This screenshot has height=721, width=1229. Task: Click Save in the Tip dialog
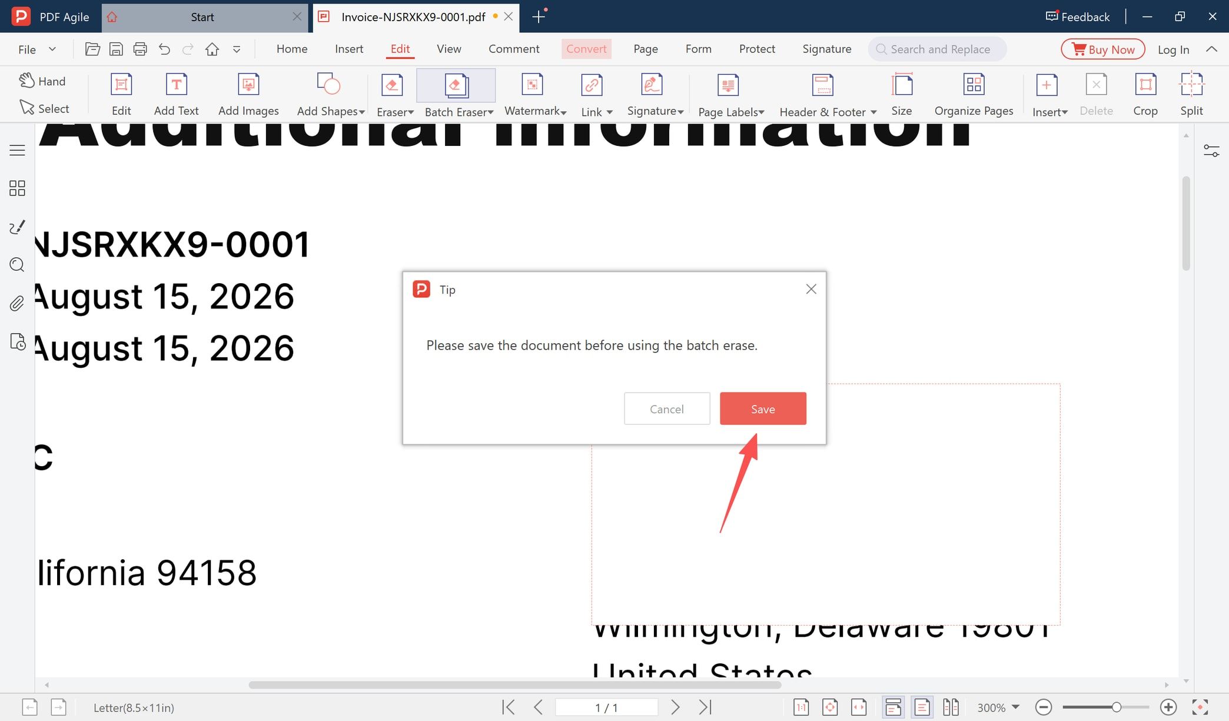click(763, 408)
